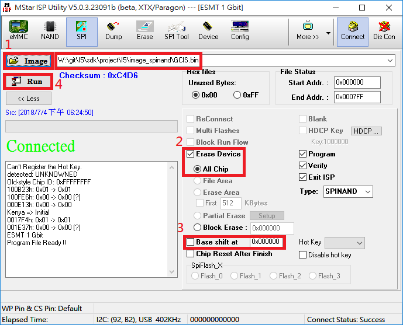Click the Start Addr input field
The height and width of the screenshot is (325, 403).
point(357,83)
